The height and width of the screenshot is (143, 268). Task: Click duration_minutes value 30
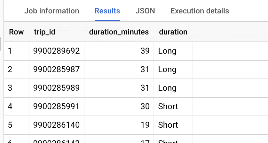click(145, 106)
